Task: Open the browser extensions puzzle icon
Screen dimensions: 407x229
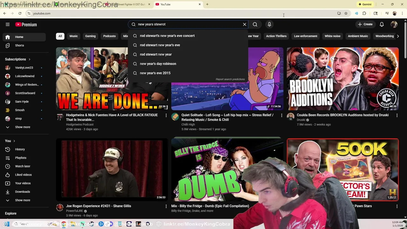Action: point(364,13)
